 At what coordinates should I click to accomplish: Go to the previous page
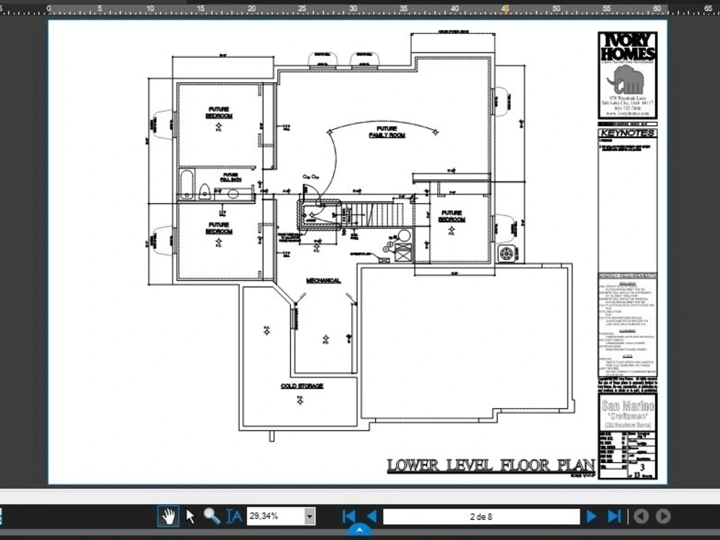[x=371, y=516]
